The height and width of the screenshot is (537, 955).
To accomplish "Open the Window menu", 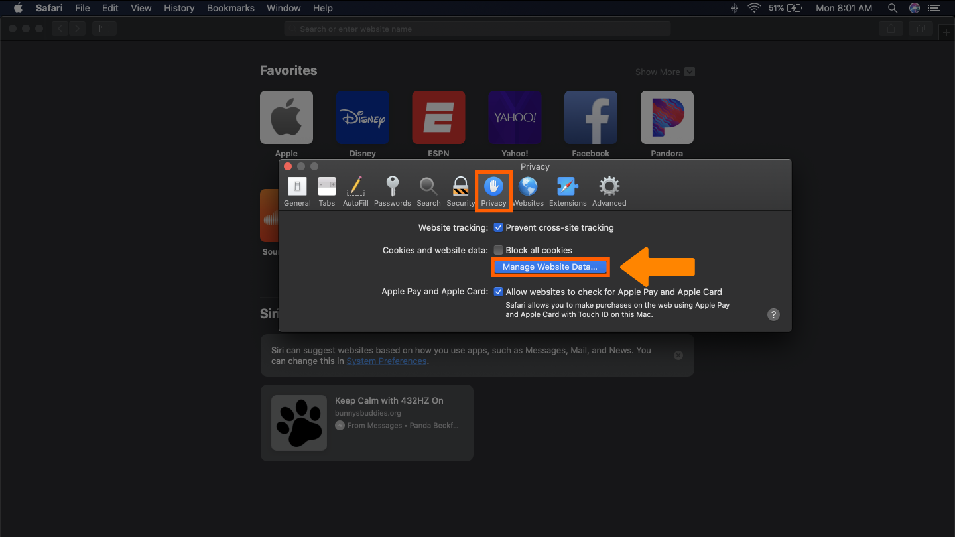I will click(283, 8).
